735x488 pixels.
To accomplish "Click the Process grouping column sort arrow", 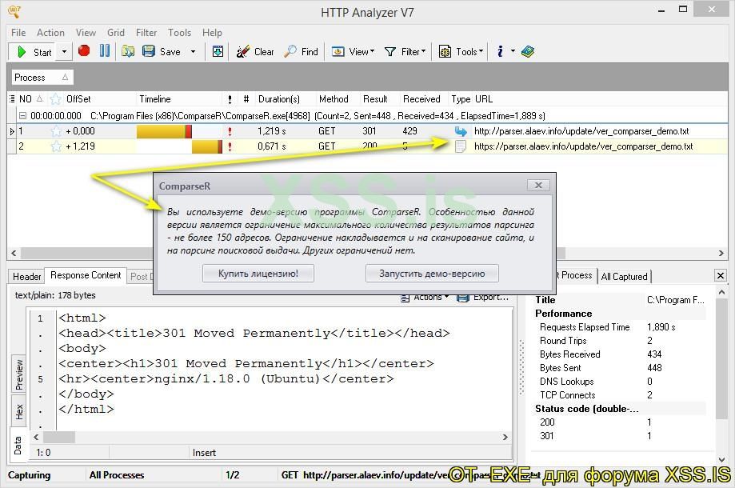I will pos(65,77).
